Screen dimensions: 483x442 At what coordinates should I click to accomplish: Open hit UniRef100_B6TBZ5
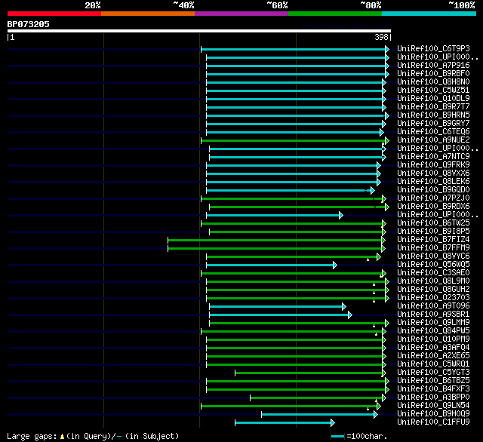point(433,381)
